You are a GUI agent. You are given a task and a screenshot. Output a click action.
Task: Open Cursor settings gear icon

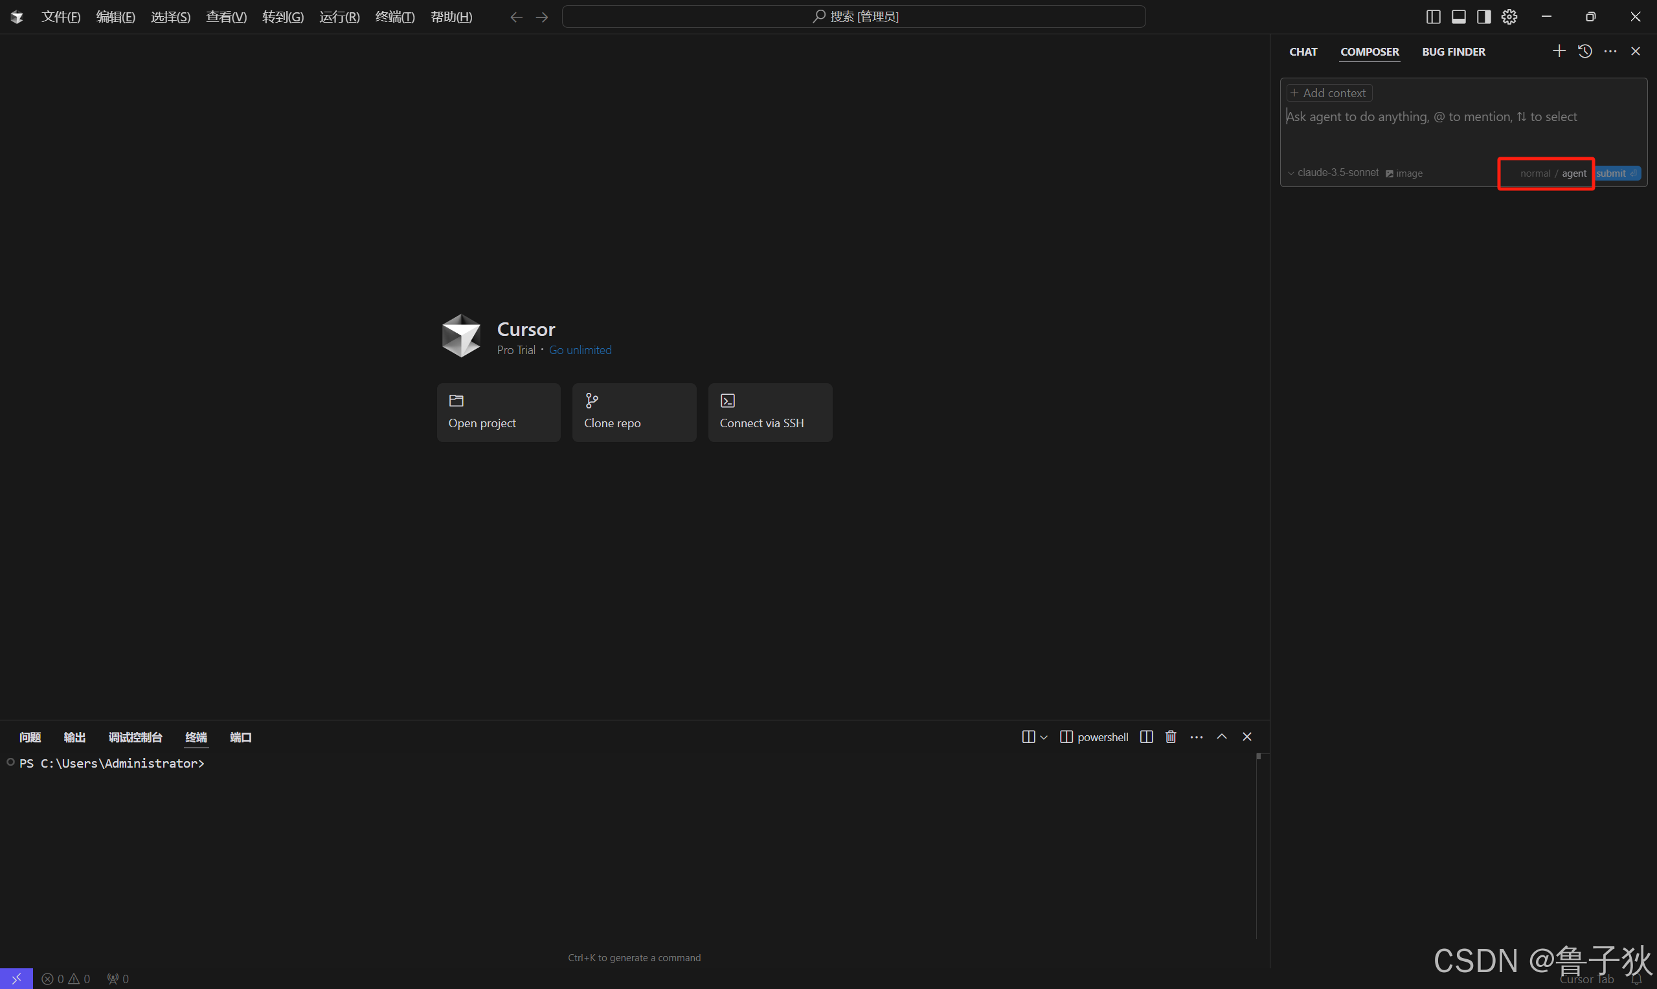1509,17
